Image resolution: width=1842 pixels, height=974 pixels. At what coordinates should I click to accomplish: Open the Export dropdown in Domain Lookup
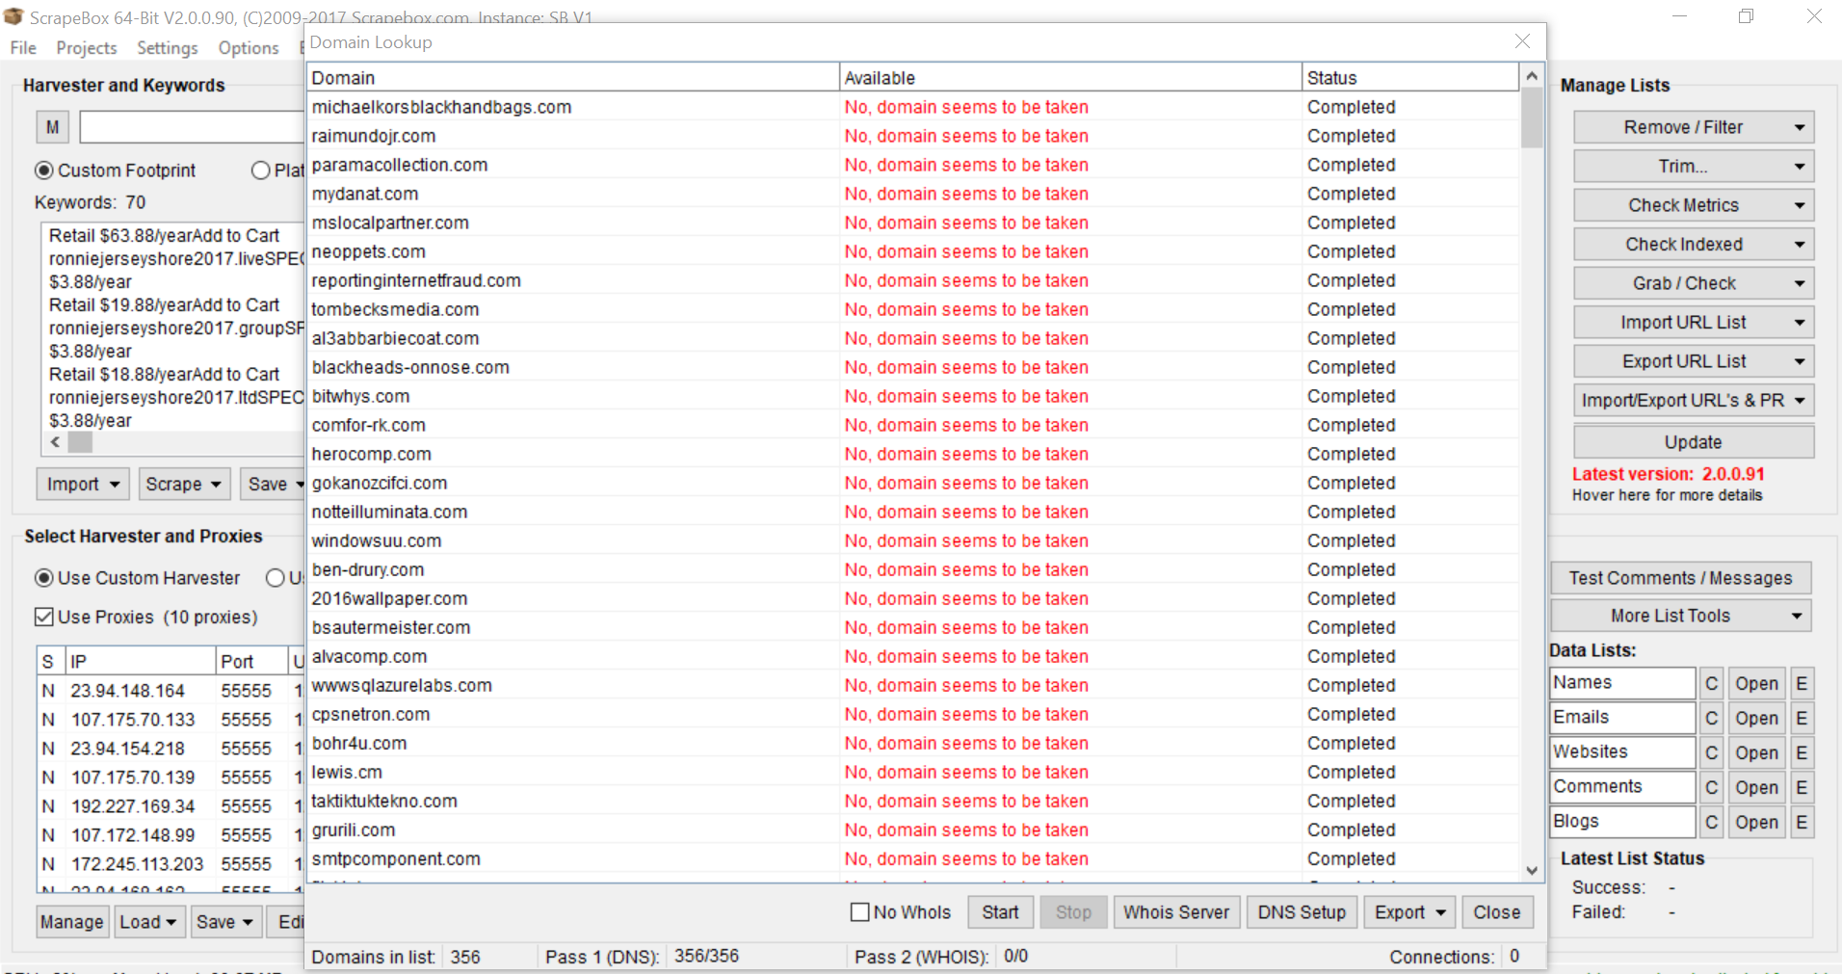click(x=1409, y=912)
